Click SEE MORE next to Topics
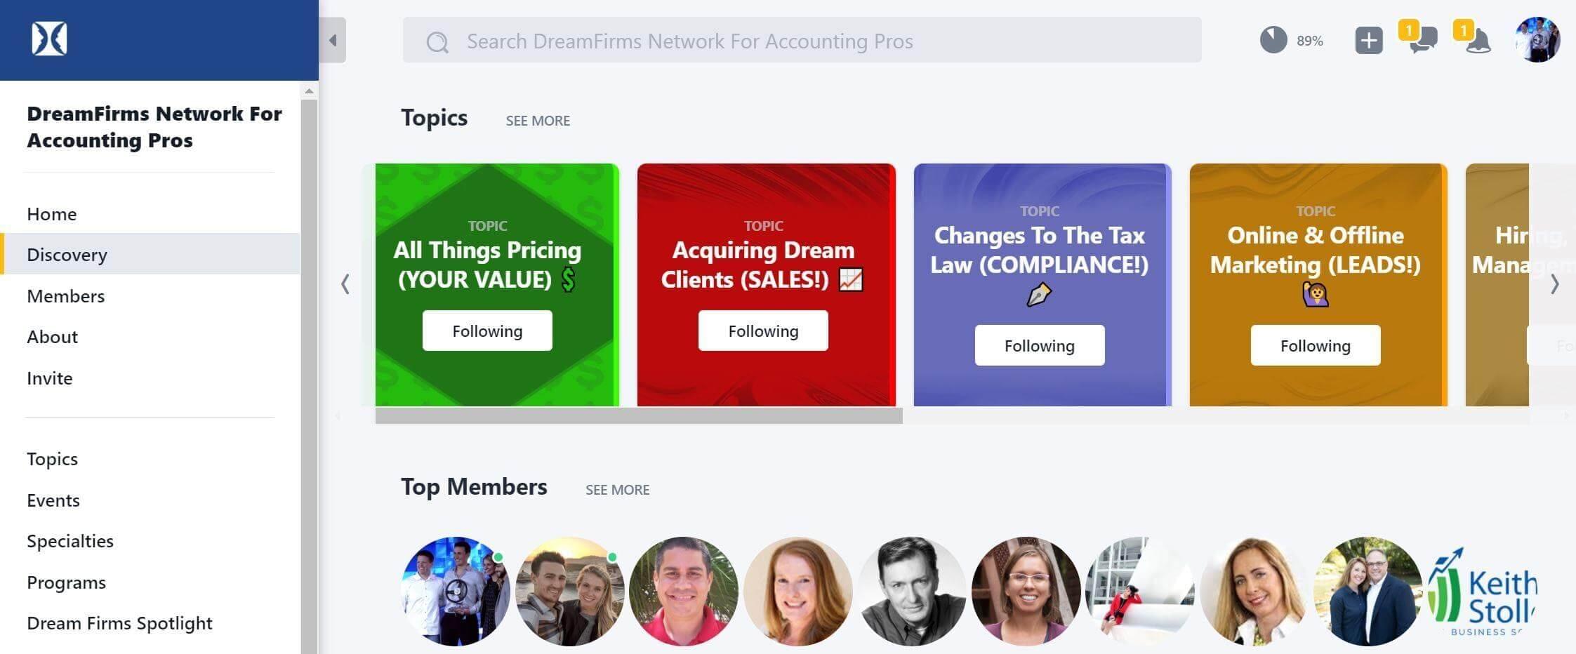Image resolution: width=1576 pixels, height=654 pixels. click(538, 121)
